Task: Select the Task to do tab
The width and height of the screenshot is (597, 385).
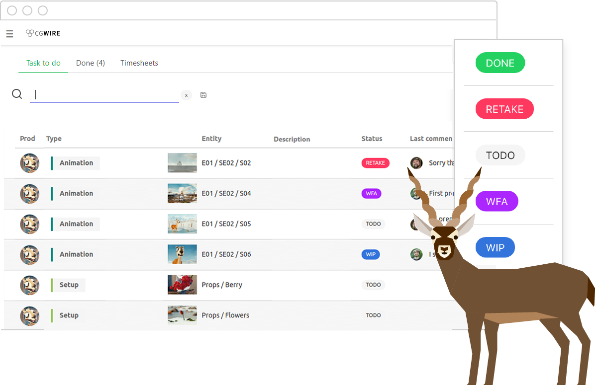Action: (43, 63)
